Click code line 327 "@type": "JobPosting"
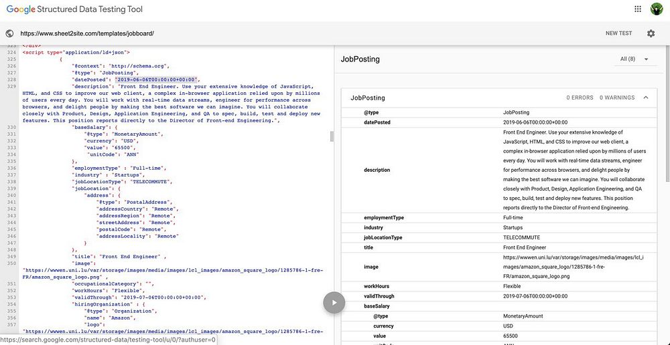 click(105, 73)
